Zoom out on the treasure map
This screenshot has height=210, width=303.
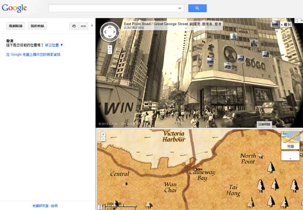[x=103, y=139]
